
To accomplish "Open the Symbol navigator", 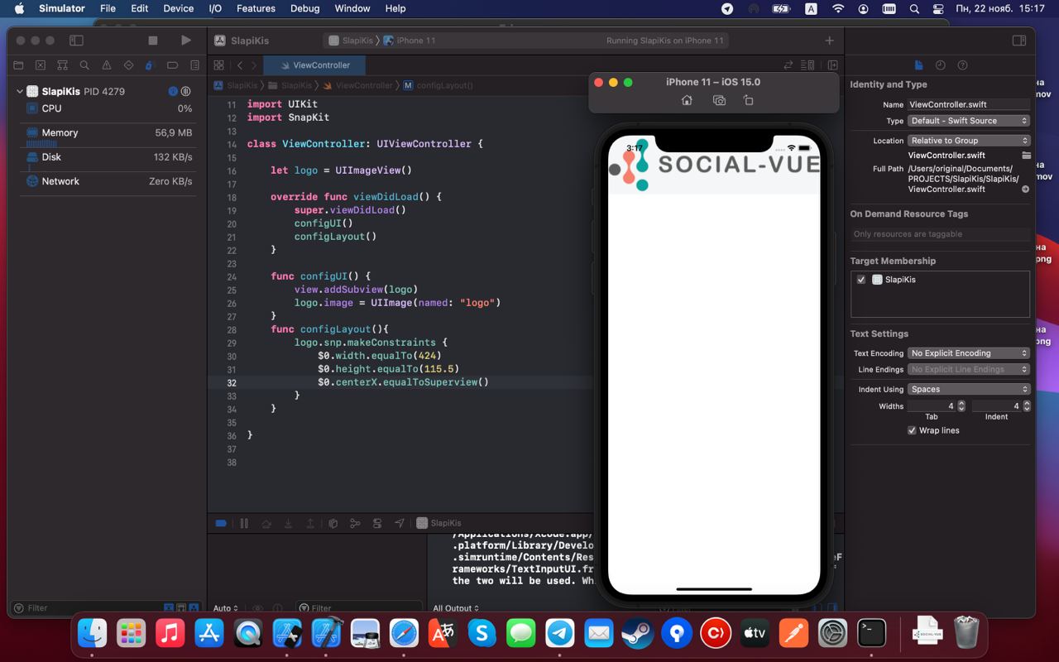I will [x=62, y=65].
